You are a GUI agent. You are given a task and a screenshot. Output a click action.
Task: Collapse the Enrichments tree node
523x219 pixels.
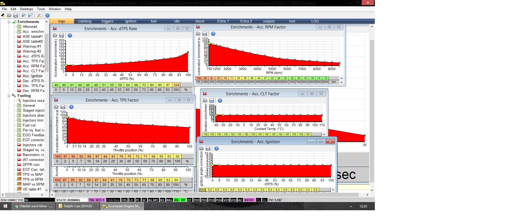click(x=9, y=22)
